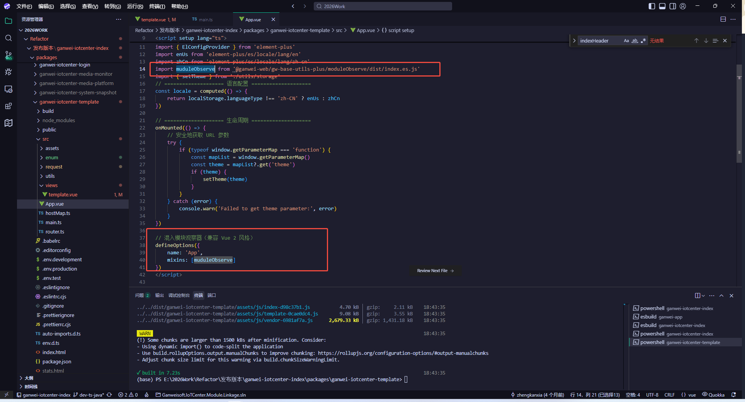Open the 文件(F) menu
The image size is (745, 402).
pos(24,6)
